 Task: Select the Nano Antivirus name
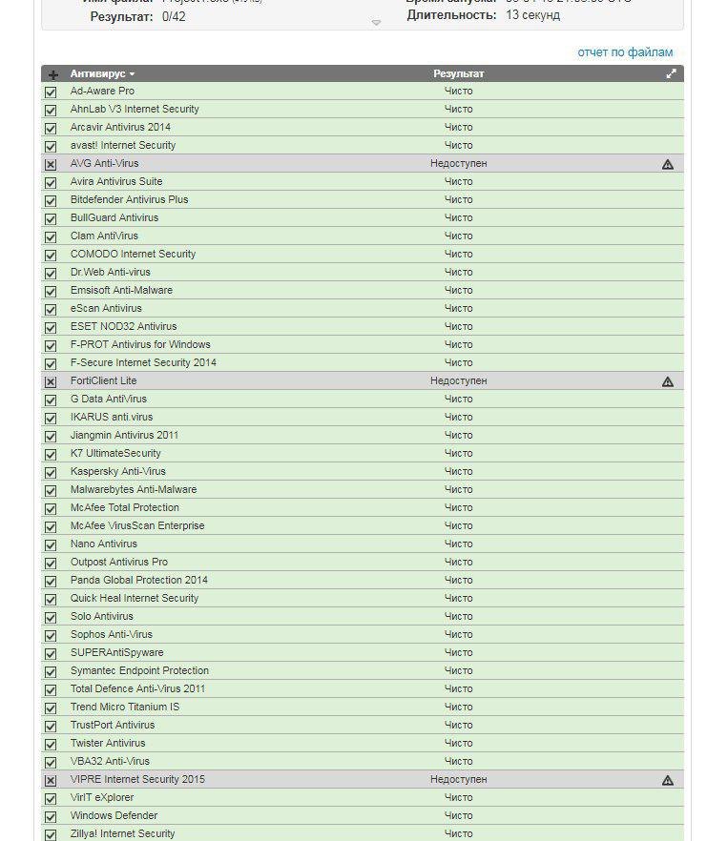104,544
